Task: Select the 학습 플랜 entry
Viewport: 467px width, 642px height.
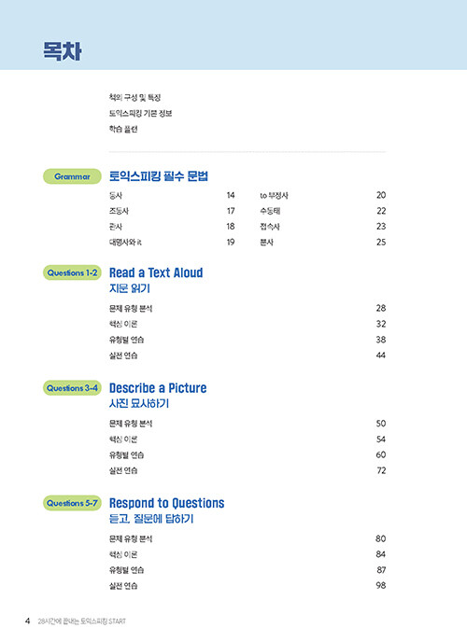Action: pyautogui.click(x=123, y=129)
